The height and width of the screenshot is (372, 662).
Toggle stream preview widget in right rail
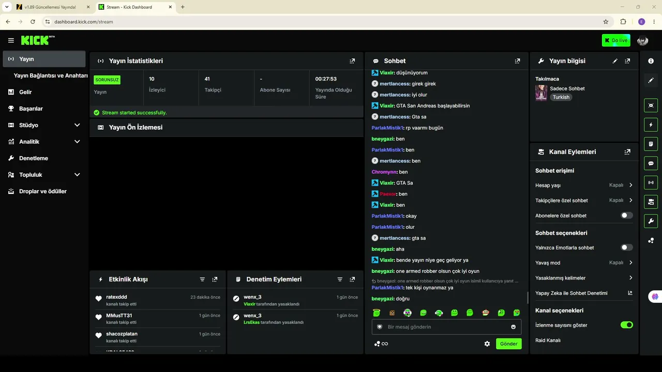(x=651, y=105)
